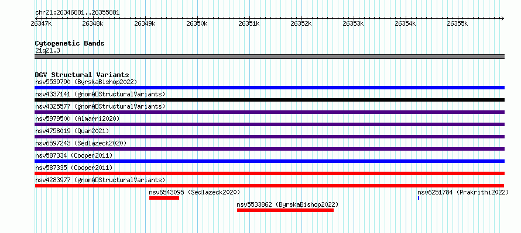The height and width of the screenshot is (233, 521).
Task: Open label nsv6543095 (Sedlazeck2020)
Action: (x=194, y=192)
